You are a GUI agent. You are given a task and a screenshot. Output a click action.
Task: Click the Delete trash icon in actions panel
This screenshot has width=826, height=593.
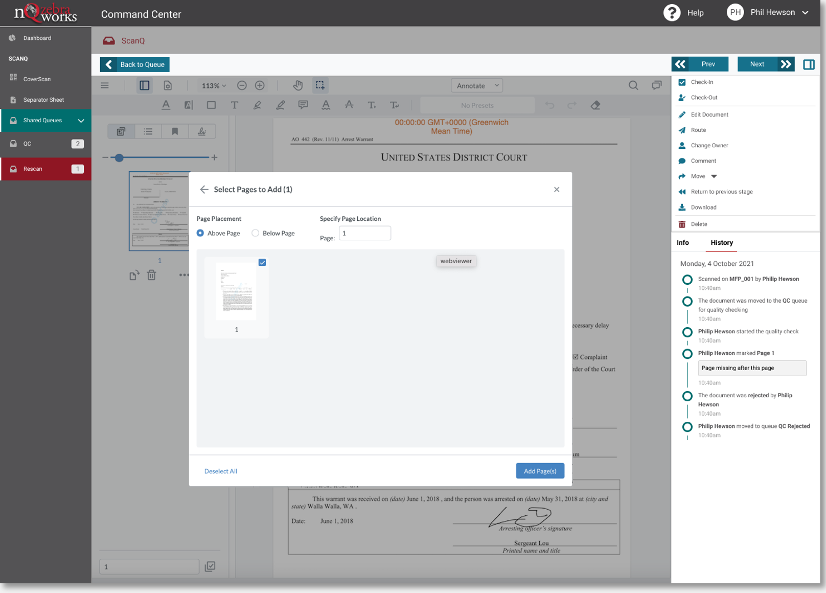click(682, 224)
